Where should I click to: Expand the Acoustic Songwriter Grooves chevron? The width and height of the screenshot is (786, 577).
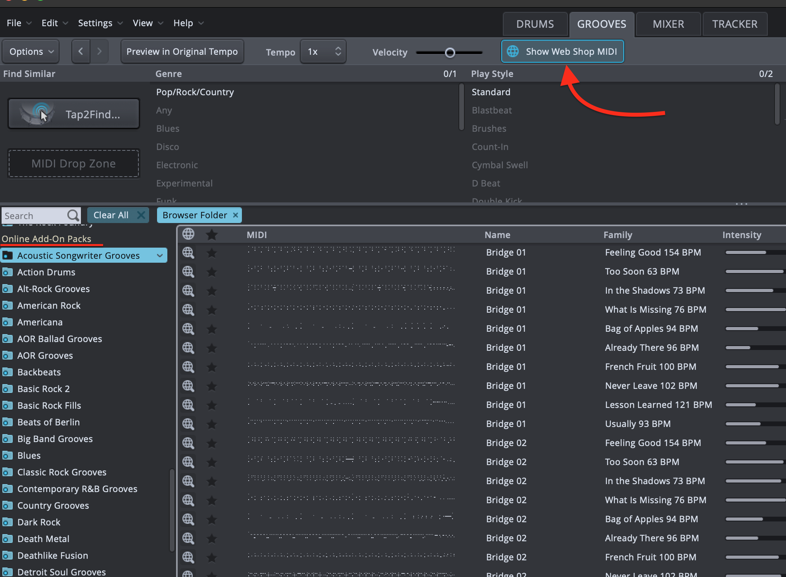pyautogui.click(x=160, y=256)
